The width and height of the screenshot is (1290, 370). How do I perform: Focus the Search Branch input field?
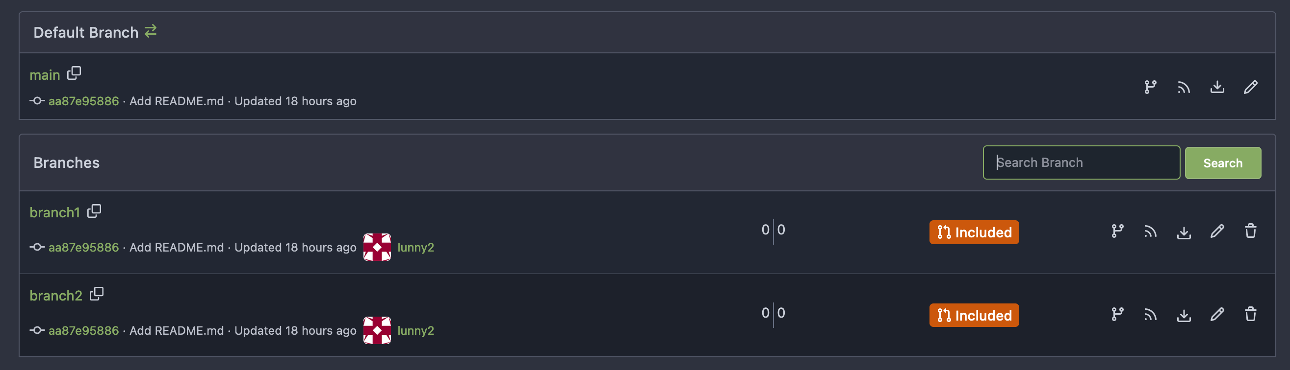point(1081,162)
